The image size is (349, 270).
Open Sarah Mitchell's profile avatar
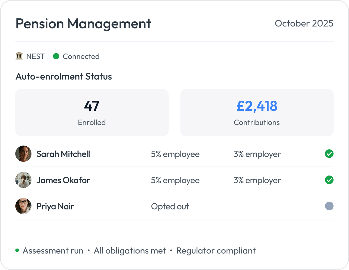coord(23,154)
